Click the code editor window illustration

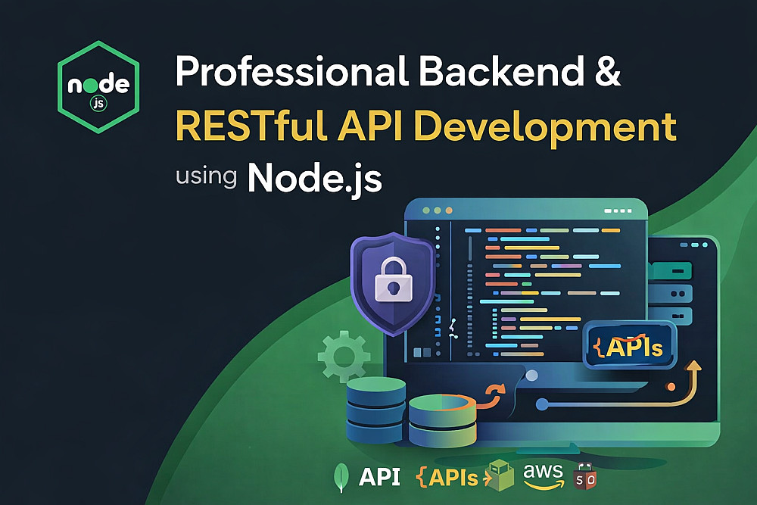click(526, 282)
